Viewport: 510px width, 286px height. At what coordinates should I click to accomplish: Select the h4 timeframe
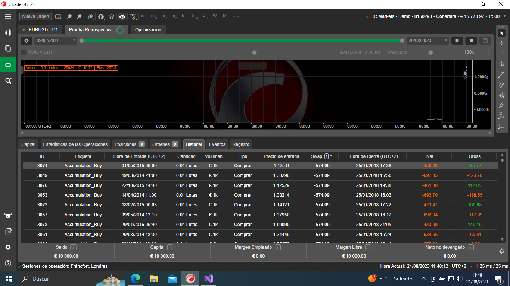[195, 16]
